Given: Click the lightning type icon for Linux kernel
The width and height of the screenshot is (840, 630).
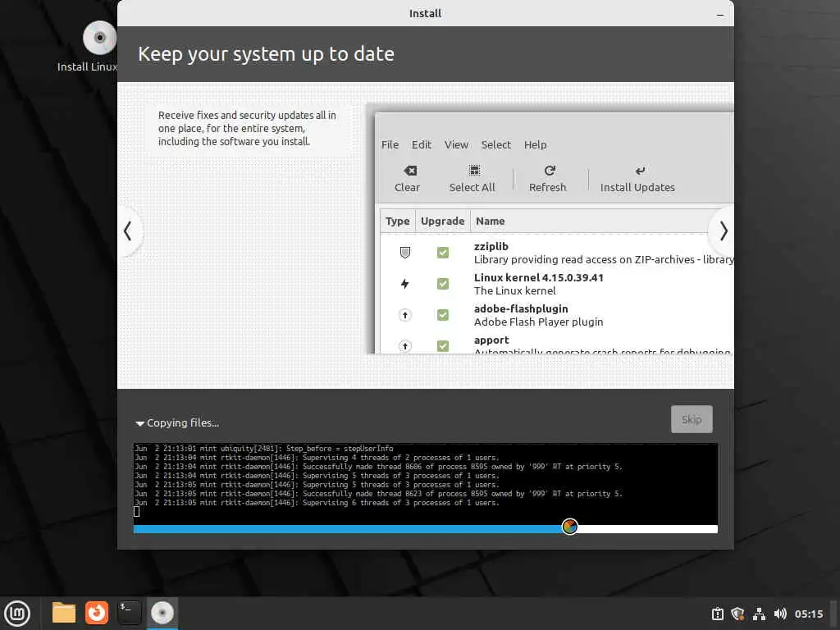Looking at the screenshot, I should 405,283.
